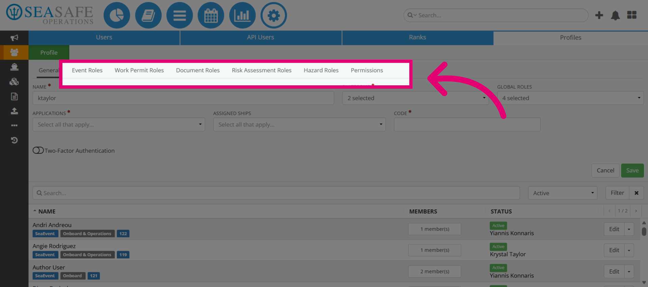Open the Applications multi-select dropdown
This screenshot has height=287, width=648.
pyautogui.click(x=119, y=124)
